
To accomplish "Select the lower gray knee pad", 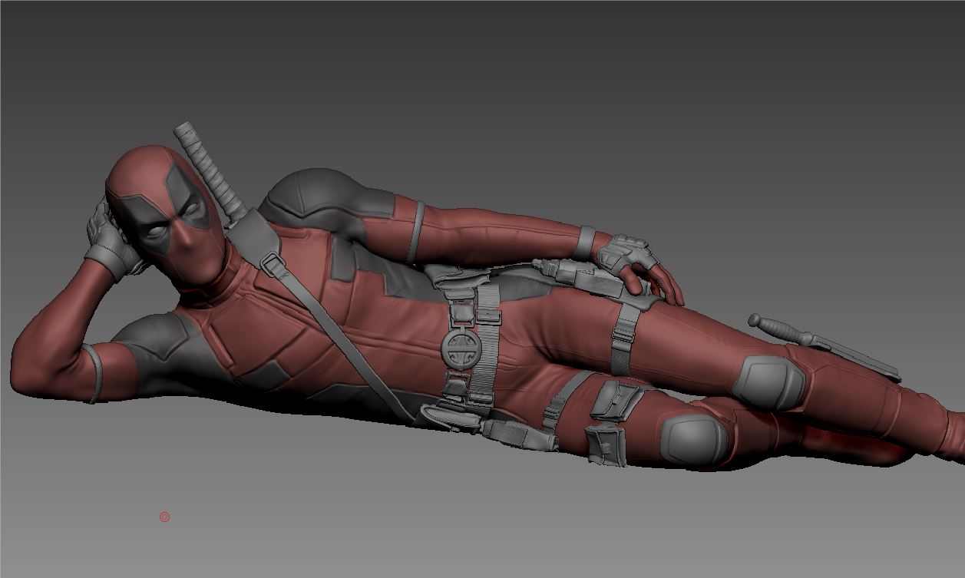I will click(695, 440).
